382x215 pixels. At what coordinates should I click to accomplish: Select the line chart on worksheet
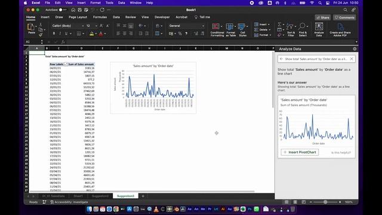pyautogui.click(x=153, y=88)
